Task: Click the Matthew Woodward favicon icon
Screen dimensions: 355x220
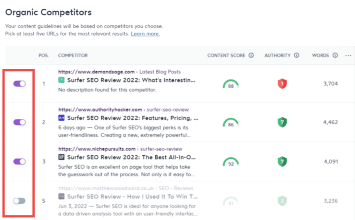Action: 61,196
